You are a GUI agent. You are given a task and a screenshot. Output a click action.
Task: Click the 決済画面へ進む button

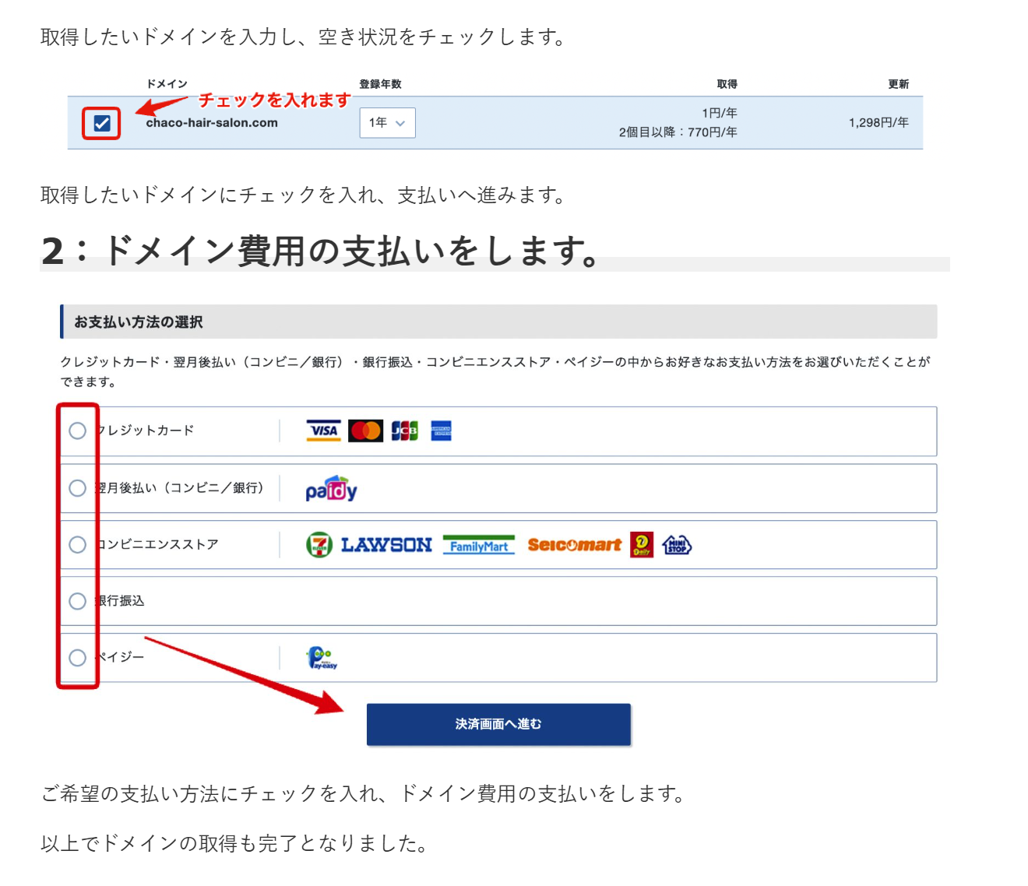tap(498, 724)
